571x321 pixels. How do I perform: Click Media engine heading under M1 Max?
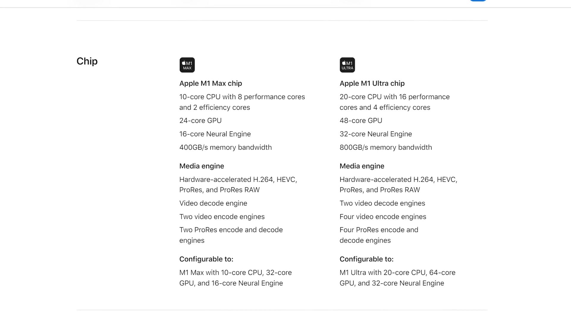(x=202, y=166)
